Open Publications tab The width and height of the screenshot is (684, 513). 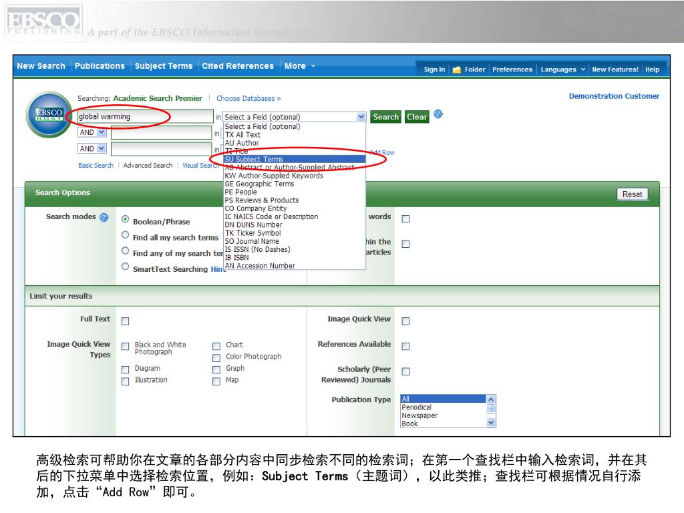[x=100, y=66]
